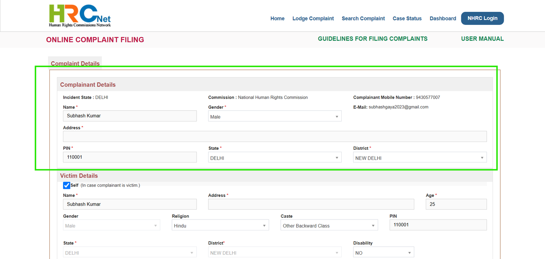Toggle the Self complainant-is-victim checkbox
Screen dimensions: 545x259
66,185
